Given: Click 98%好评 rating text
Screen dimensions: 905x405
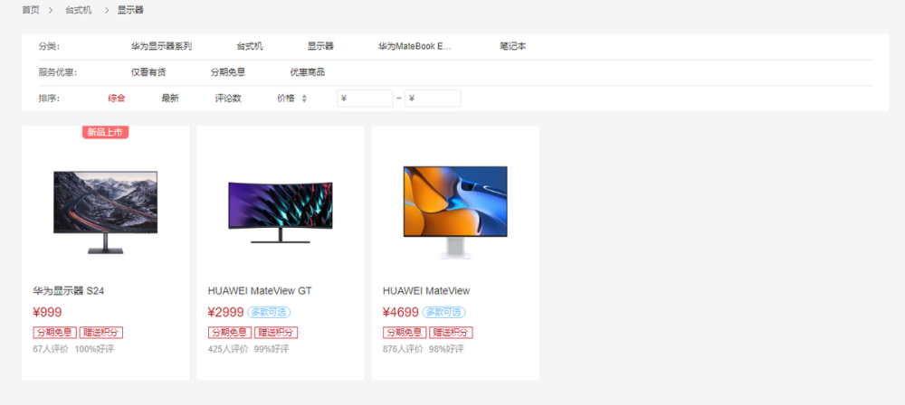Looking at the screenshot, I should (x=446, y=350).
